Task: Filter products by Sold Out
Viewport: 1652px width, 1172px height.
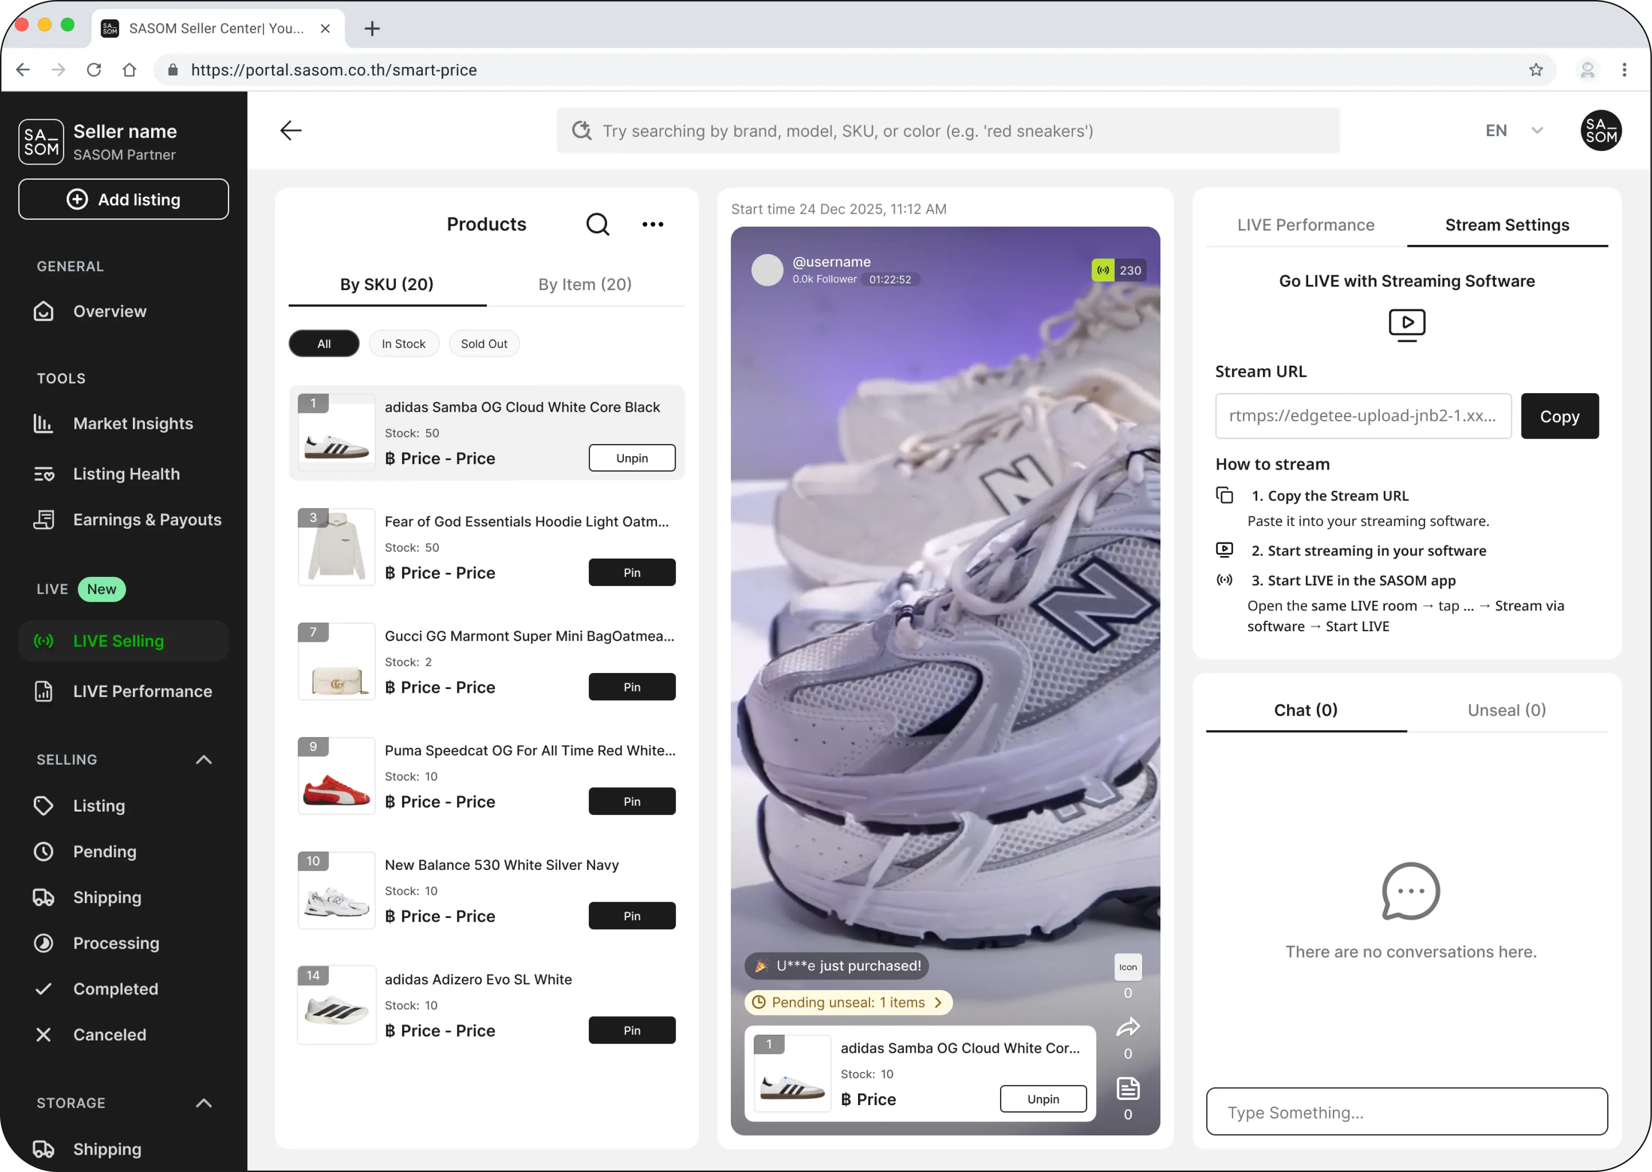Action: pos(484,344)
